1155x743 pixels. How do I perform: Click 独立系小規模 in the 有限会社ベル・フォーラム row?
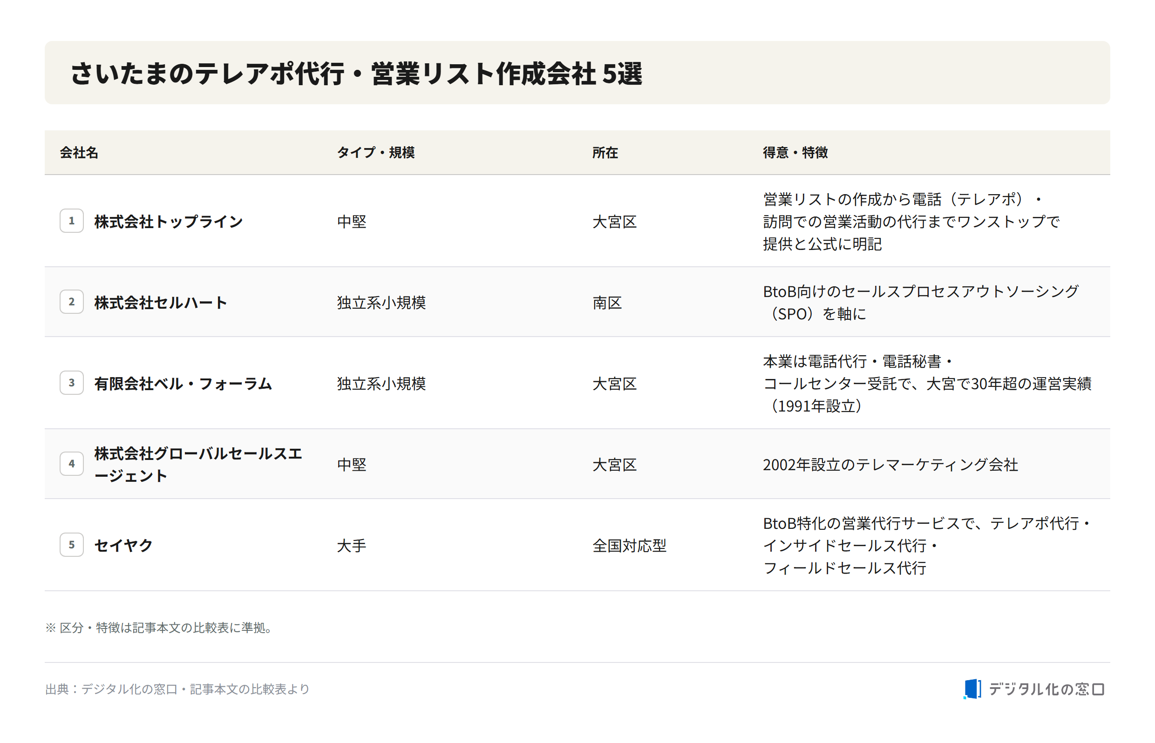(x=381, y=384)
